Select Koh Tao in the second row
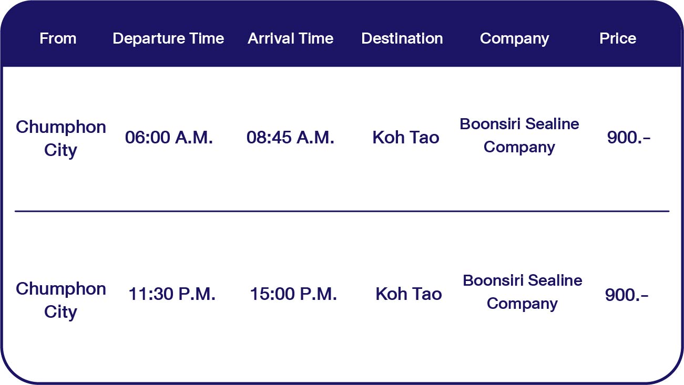This screenshot has height=385, width=684. (x=409, y=294)
